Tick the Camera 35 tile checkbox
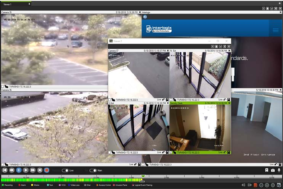 (2, 87)
